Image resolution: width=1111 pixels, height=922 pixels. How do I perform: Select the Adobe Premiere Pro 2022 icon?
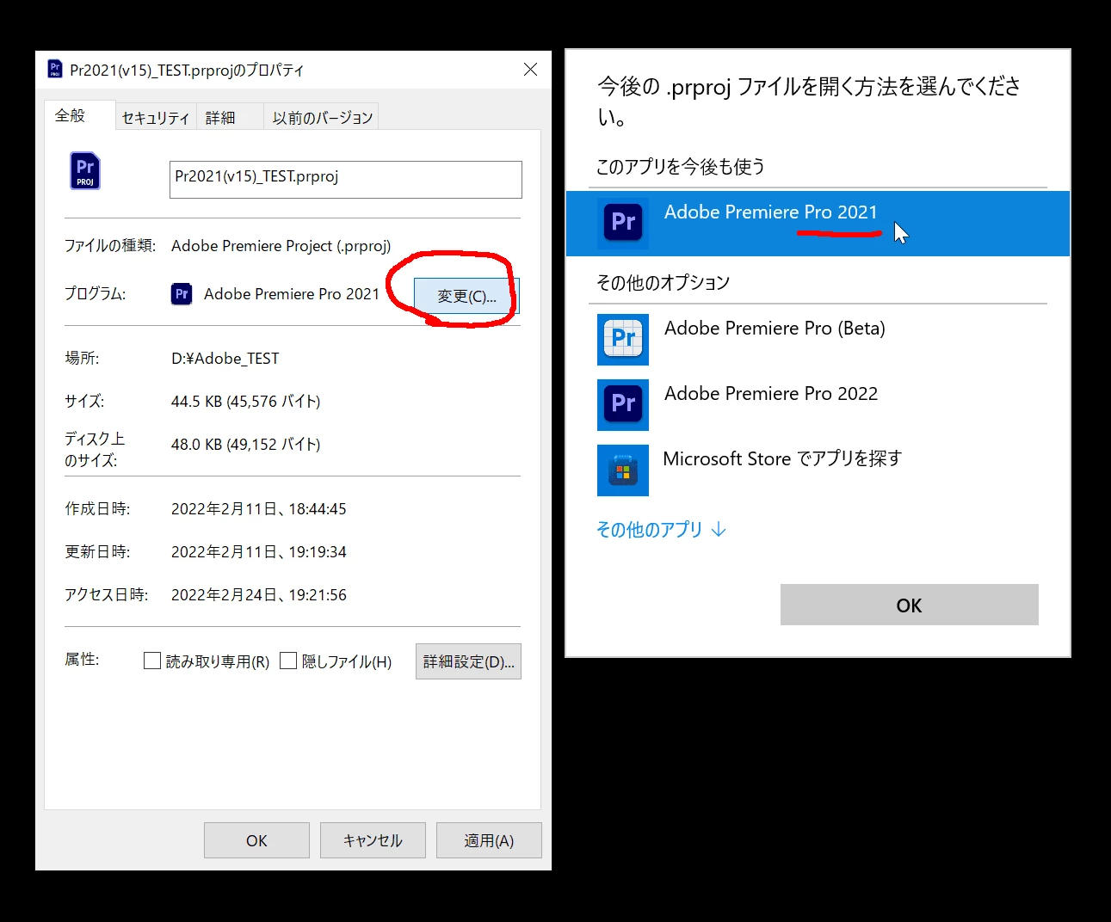[x=623, y=404]
